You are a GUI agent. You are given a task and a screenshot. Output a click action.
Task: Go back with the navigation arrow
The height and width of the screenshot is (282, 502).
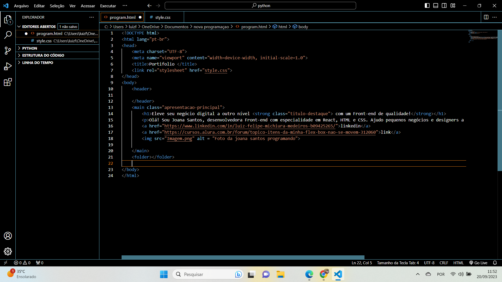[x=150, y=5]
